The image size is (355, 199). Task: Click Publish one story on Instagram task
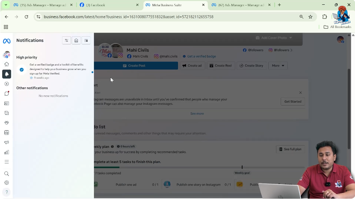(198, 184)
